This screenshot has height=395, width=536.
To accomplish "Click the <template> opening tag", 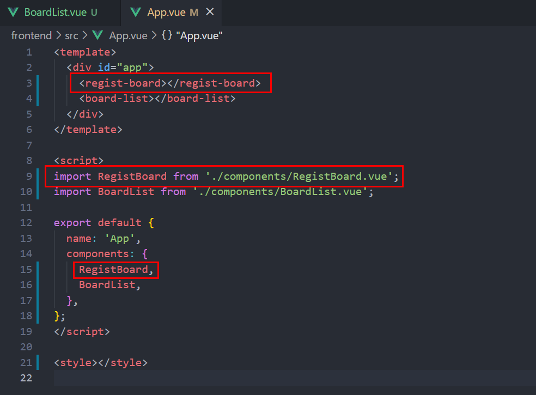I will pyautogui.click(x=85, y=52).
